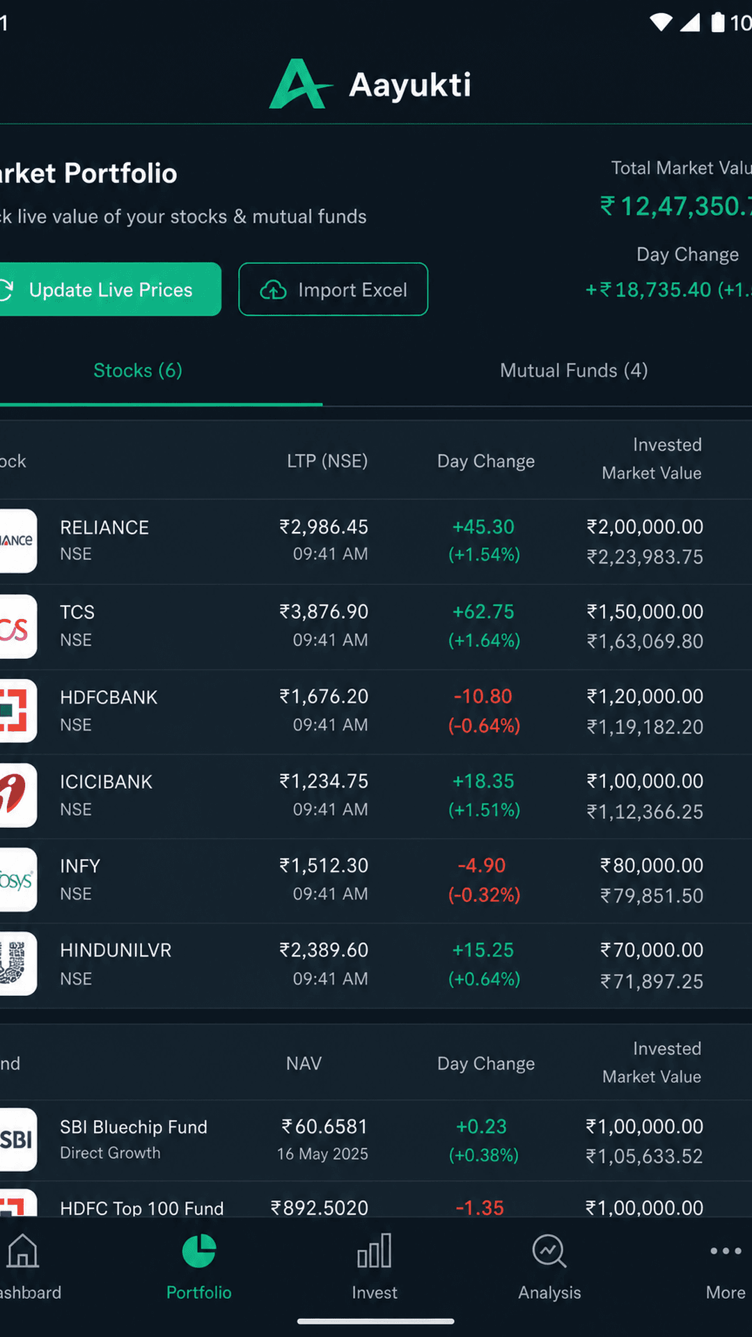This screenshot has width=752, height=1337.
Task: Open the HDFCBANK stock name
Action: tap(109, 697)
